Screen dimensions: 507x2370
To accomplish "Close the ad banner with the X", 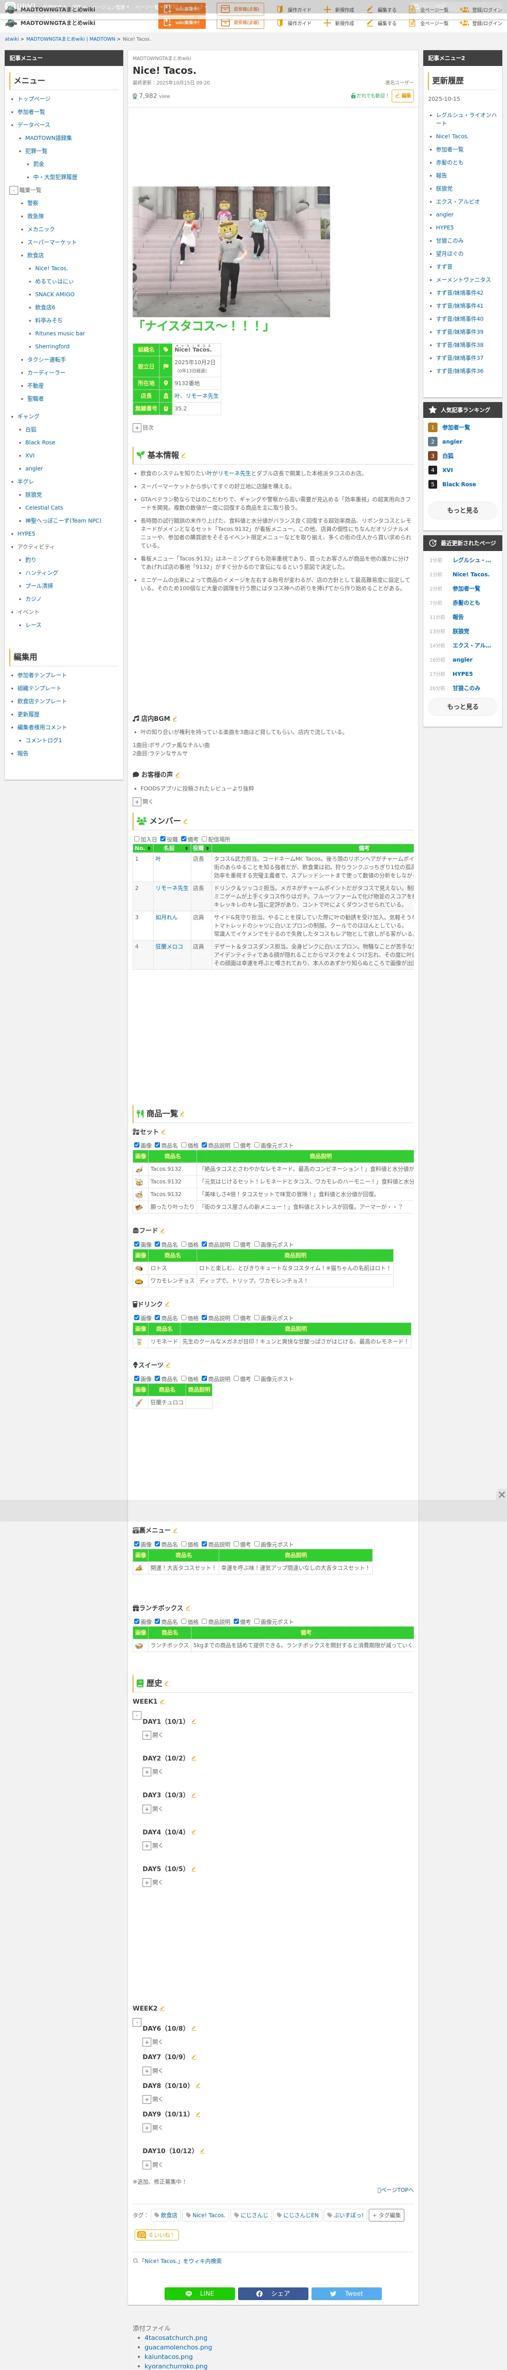I will tap(501, 1495).
